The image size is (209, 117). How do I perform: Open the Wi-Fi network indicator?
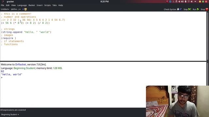(189, 2)
